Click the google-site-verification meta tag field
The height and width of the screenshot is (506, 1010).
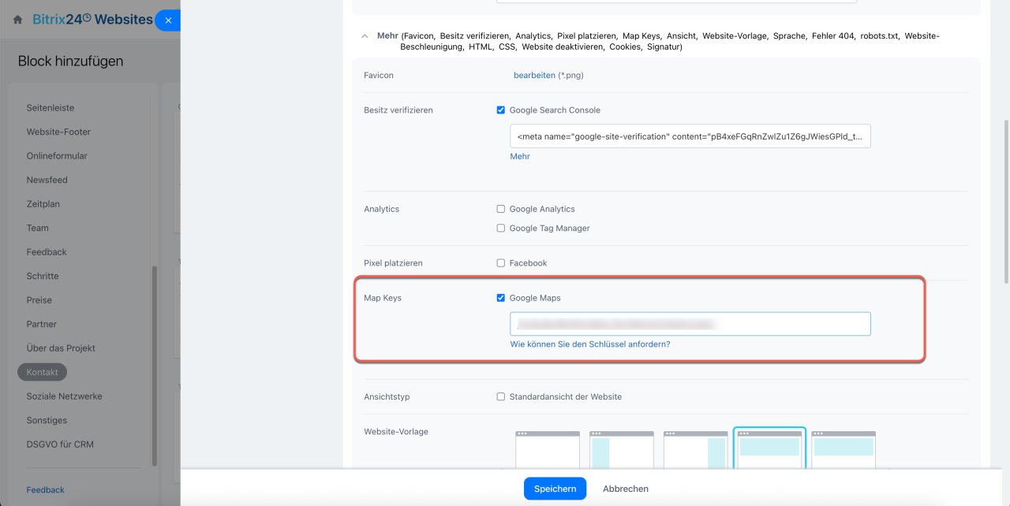point(690,136)
